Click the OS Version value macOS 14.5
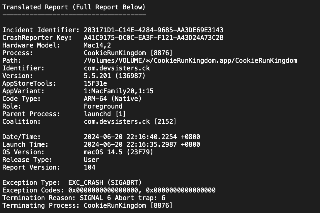The height and width of the screenshot is (213, 320). point(118,152)
